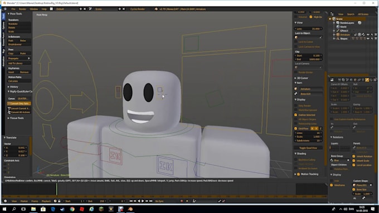Toggle Armature visibility eye in outliner
Image resolution: width=379 pixels, height=213 pixels.
pyautogui.click(x=368, y=34)
